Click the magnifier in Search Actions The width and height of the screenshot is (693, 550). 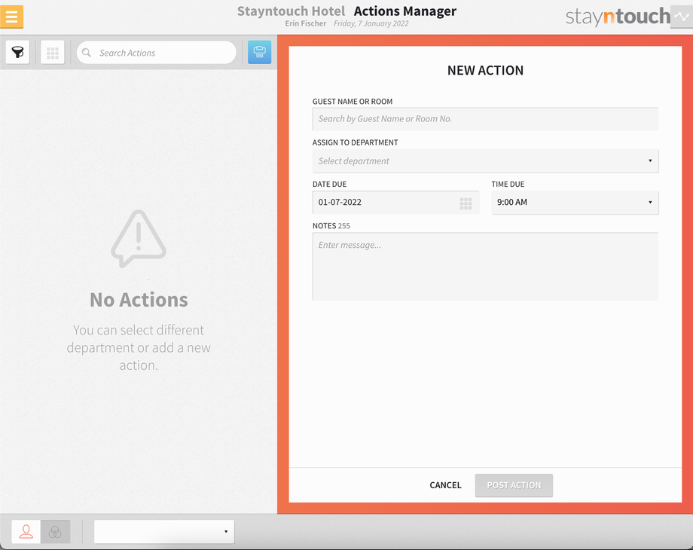(x=87, y=53)
